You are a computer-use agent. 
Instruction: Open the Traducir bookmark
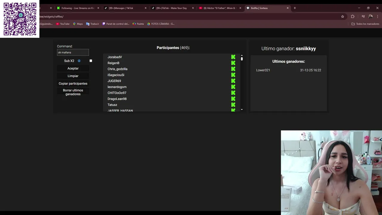coord(93,24)
